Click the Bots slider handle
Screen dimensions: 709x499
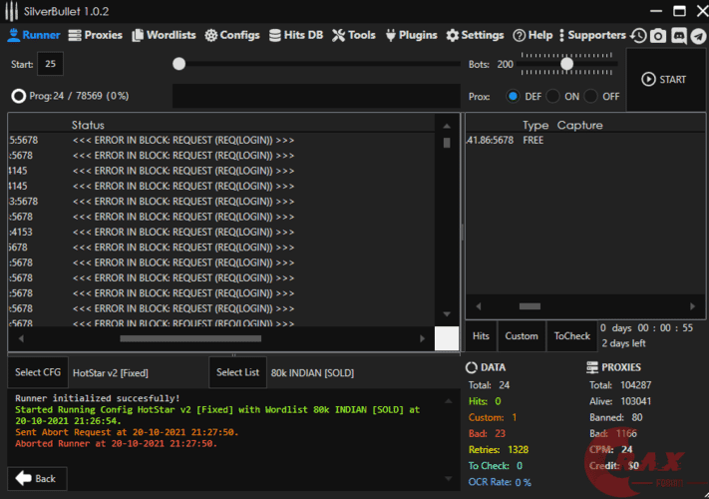point(566,64)
